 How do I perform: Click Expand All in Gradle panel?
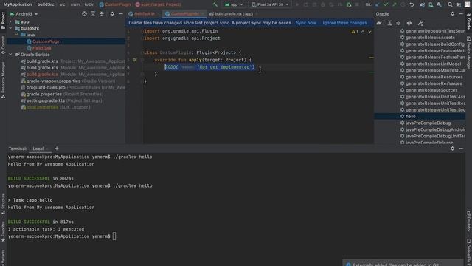[389, 23]
